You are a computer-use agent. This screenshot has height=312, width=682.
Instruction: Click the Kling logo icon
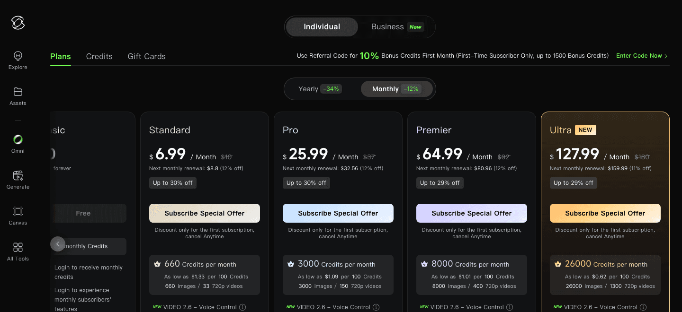point(18,23)
